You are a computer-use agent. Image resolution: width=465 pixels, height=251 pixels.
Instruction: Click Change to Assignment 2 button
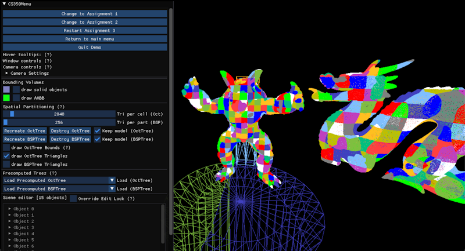pyautogui.click(x=85, y=22)
